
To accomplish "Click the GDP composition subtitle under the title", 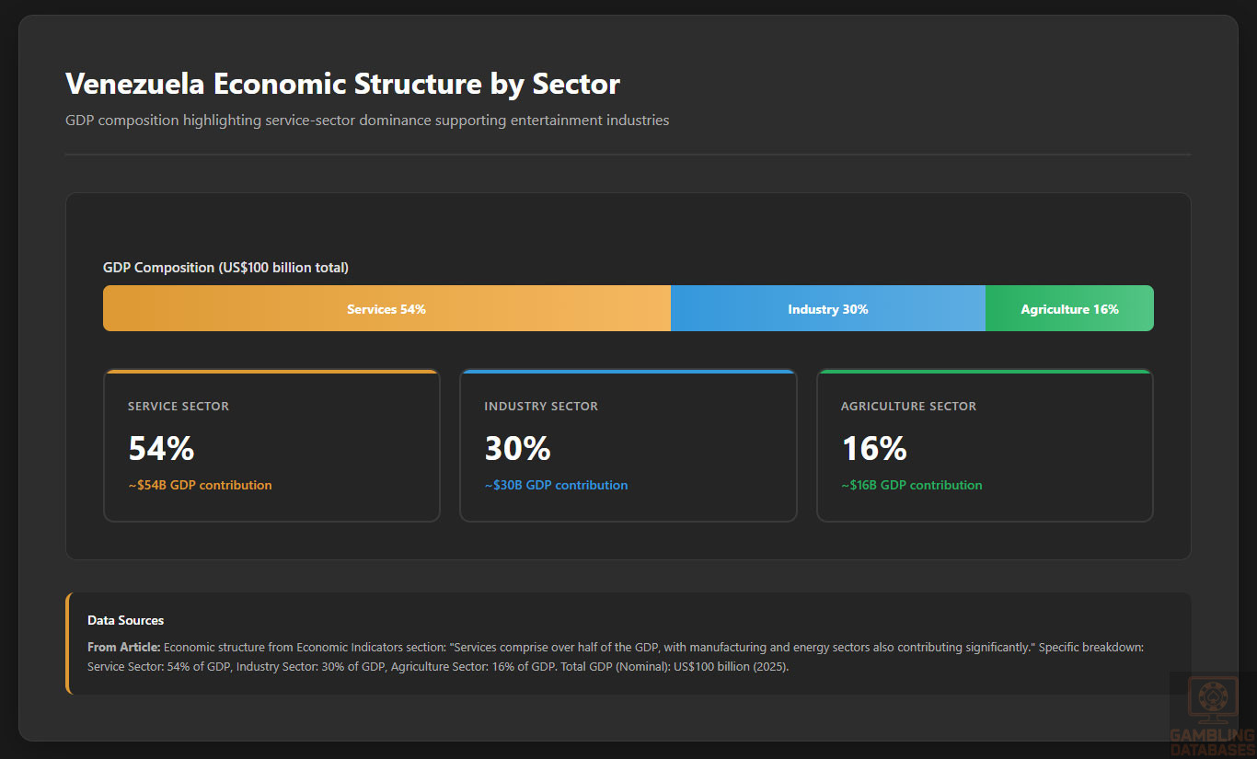I will [367, 121].
